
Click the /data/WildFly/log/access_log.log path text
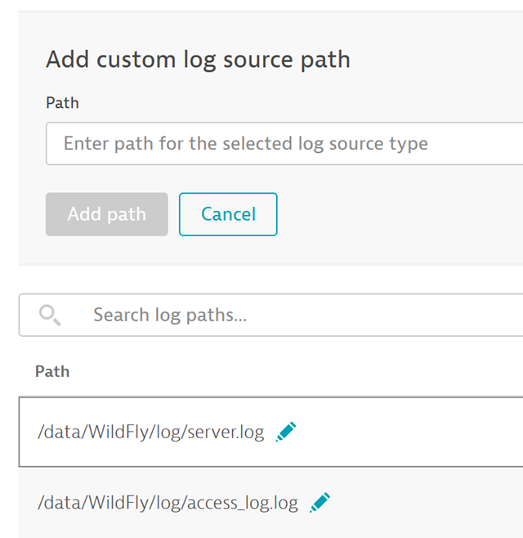[168, 503]
